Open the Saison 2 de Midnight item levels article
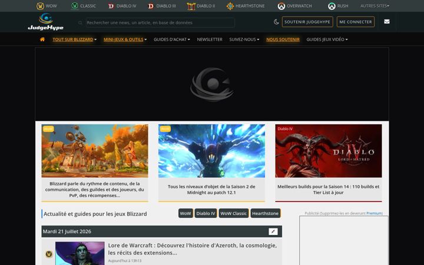 [211, 190]
